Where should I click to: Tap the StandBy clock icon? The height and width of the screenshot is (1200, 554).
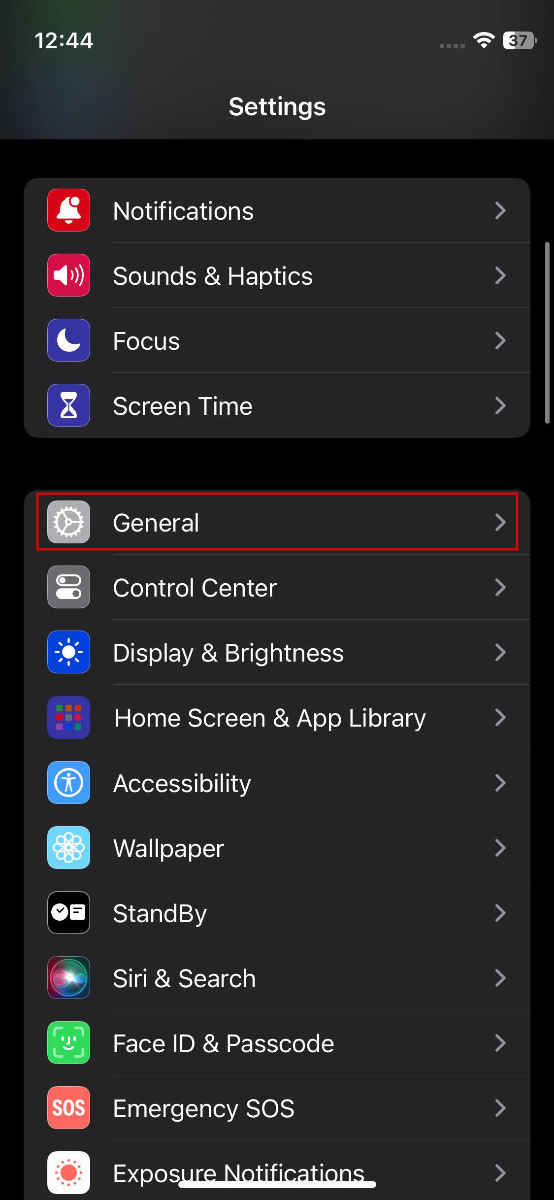(68, 912)
